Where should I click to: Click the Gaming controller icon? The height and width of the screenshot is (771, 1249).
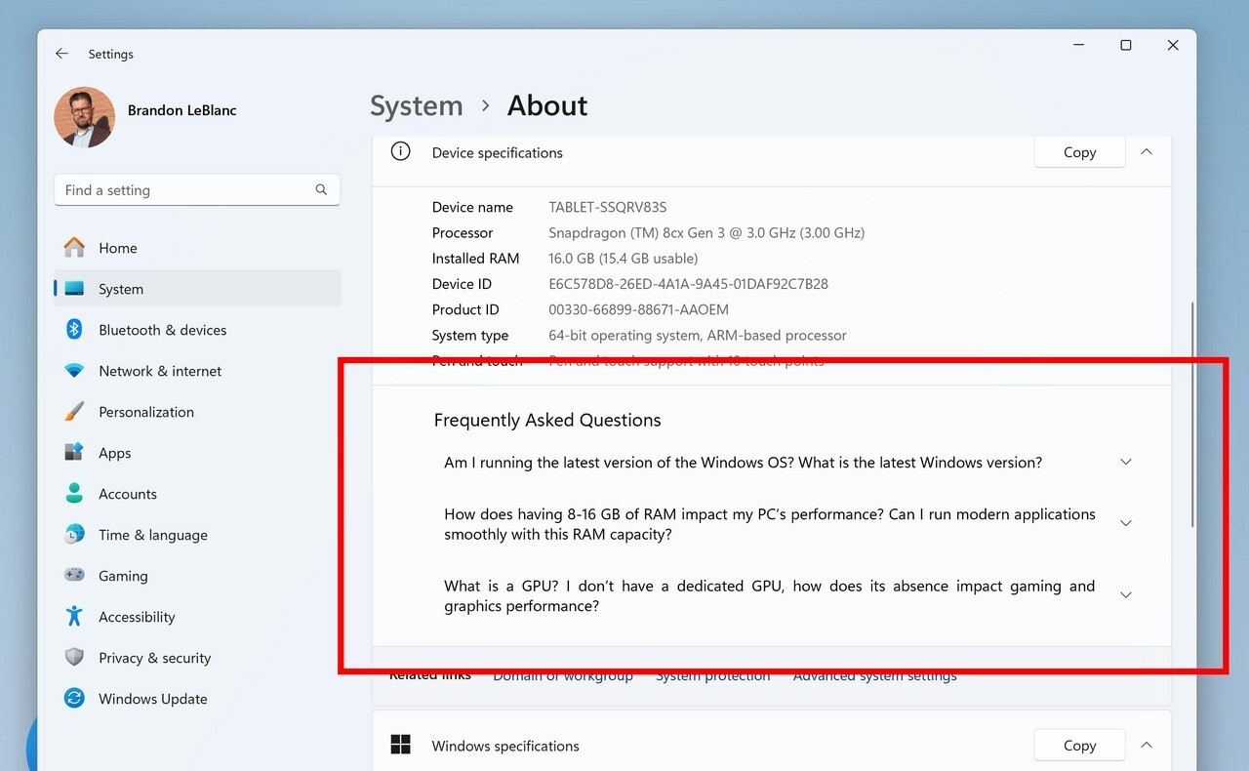click(x=74, y=576)
